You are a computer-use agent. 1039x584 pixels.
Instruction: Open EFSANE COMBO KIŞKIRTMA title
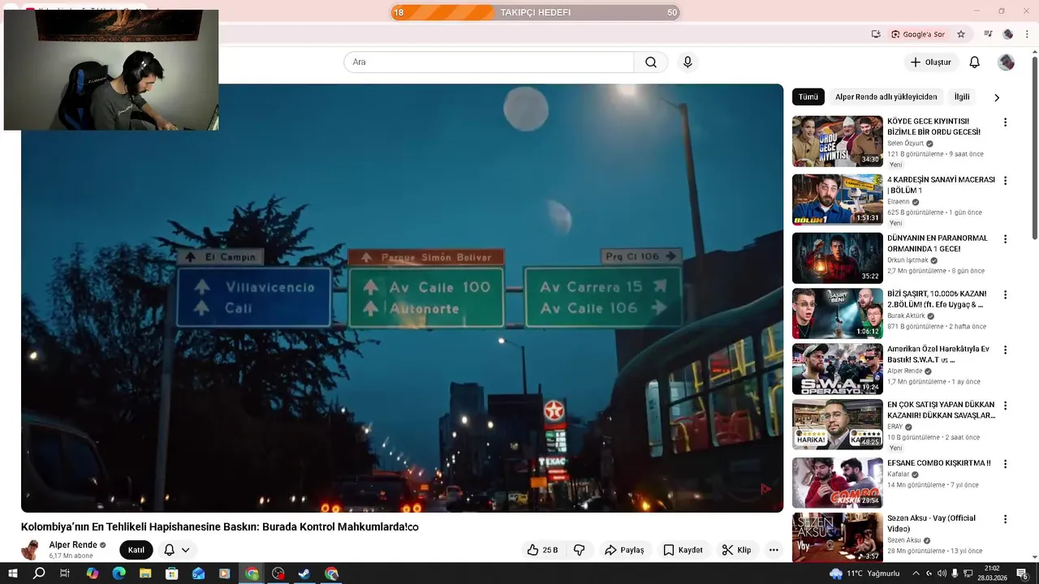(x=939, y=463)
